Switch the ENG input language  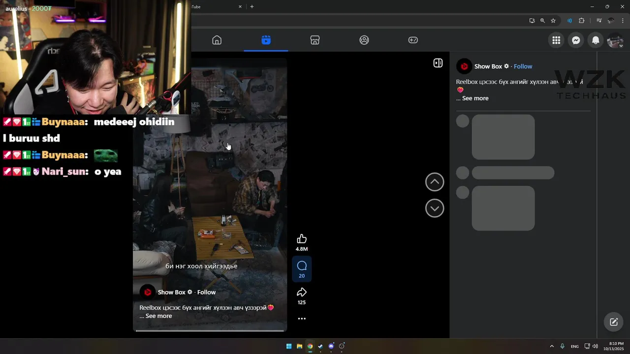(x=574, y=347)
